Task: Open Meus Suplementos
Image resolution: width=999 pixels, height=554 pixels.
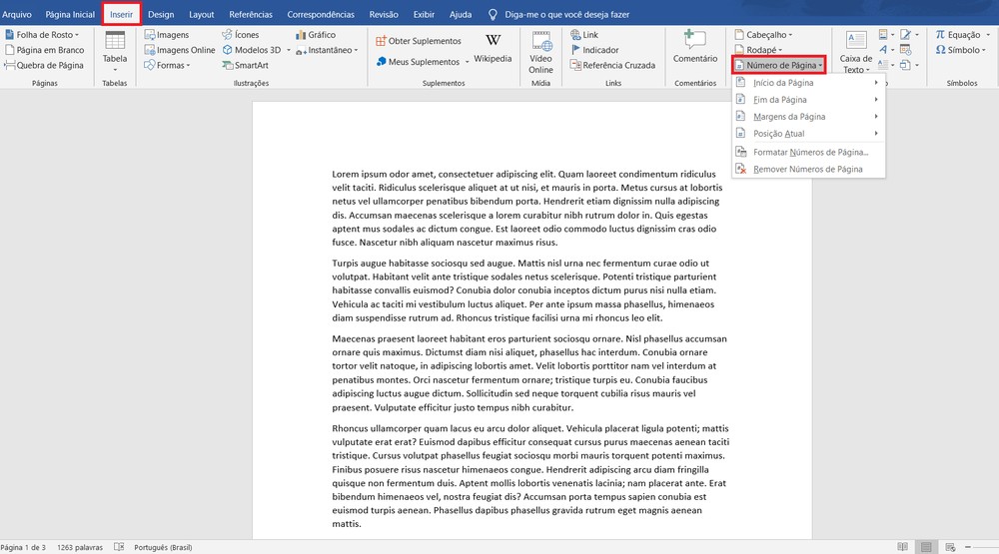Action: coord(418,62)
